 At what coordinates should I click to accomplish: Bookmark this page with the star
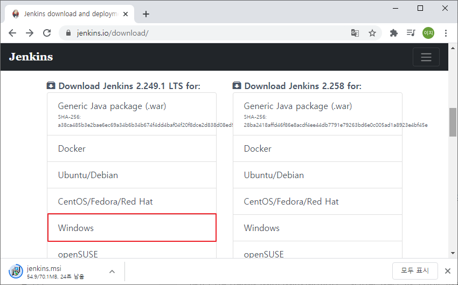[x=372, y=33]
